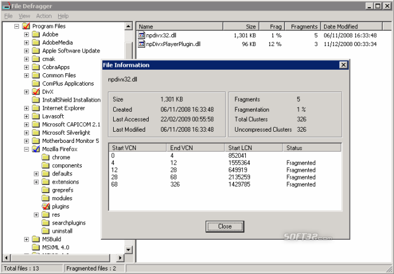Click the horizontal scrollbar left arrow

point(7,257)
